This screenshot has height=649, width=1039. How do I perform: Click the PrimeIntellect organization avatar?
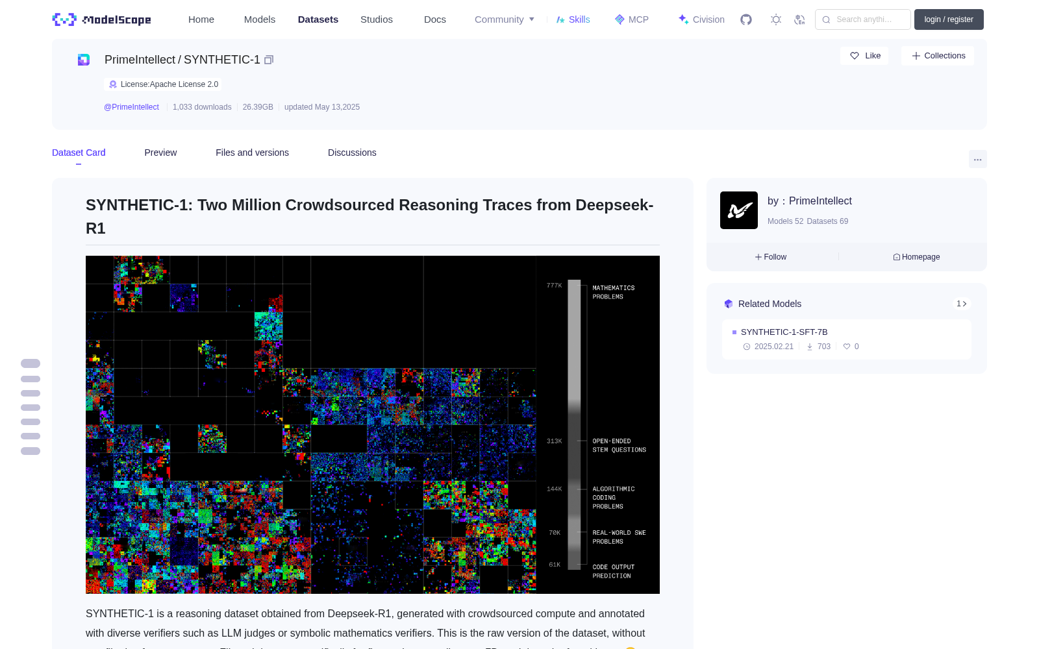(739, 210)
